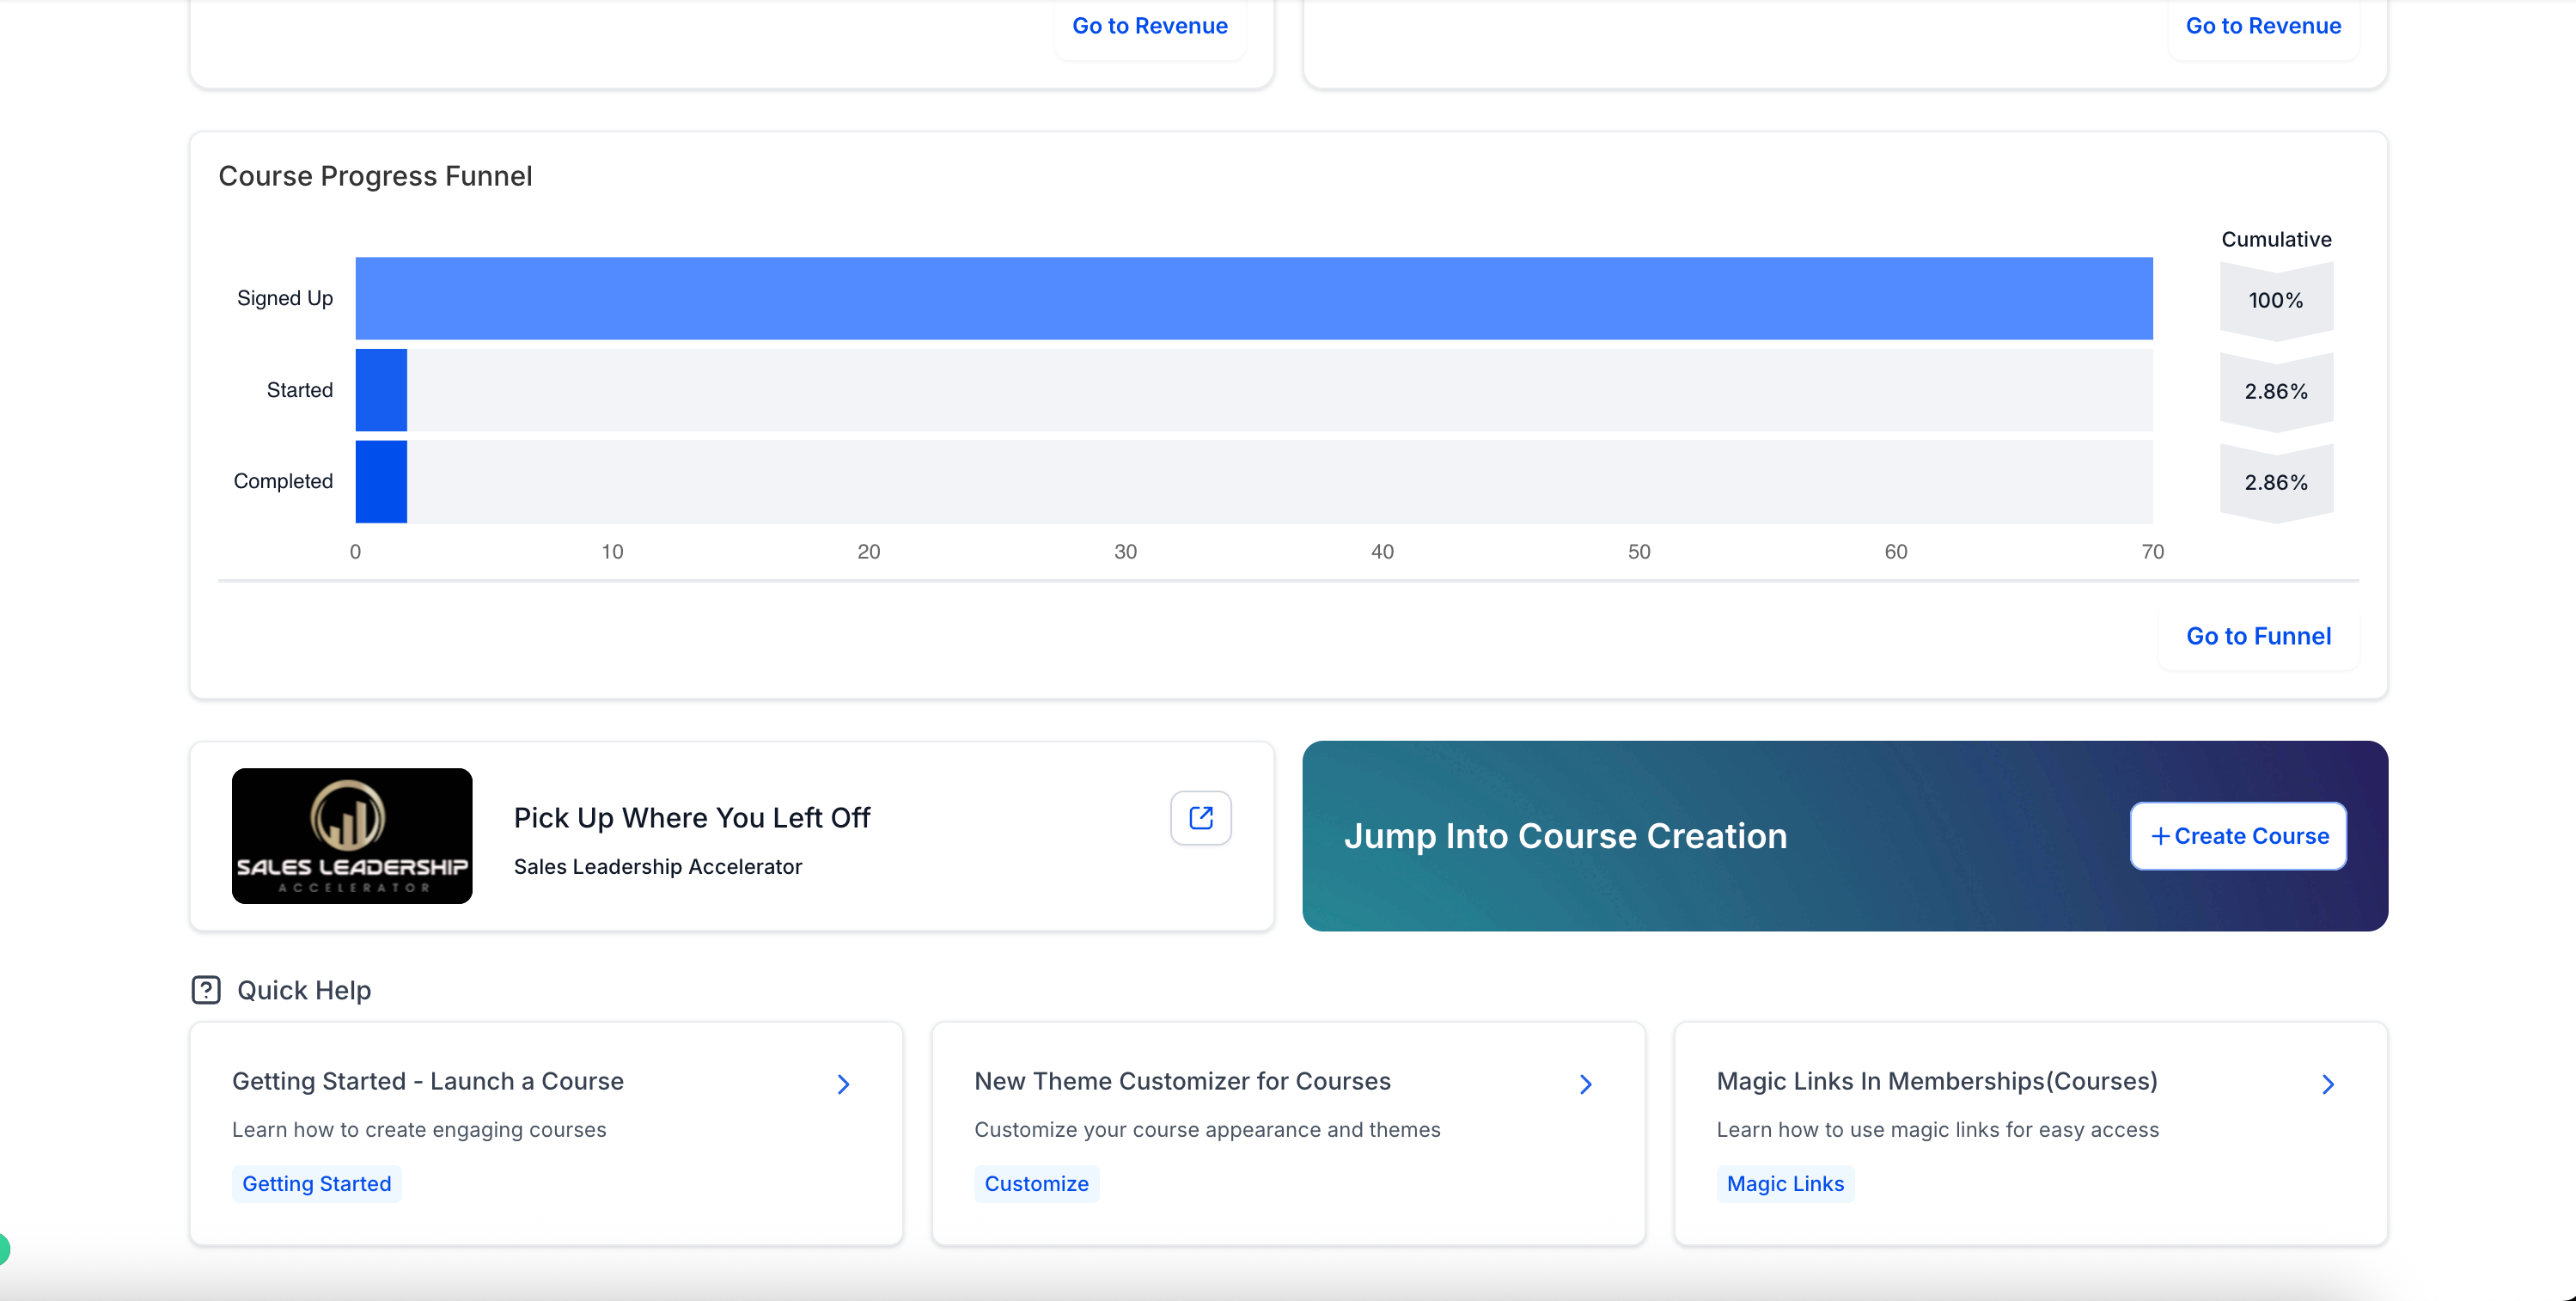Click the Signed Up funnel bar
The height and width of the screenshot is (1301, 2576).
(1253, 298)
